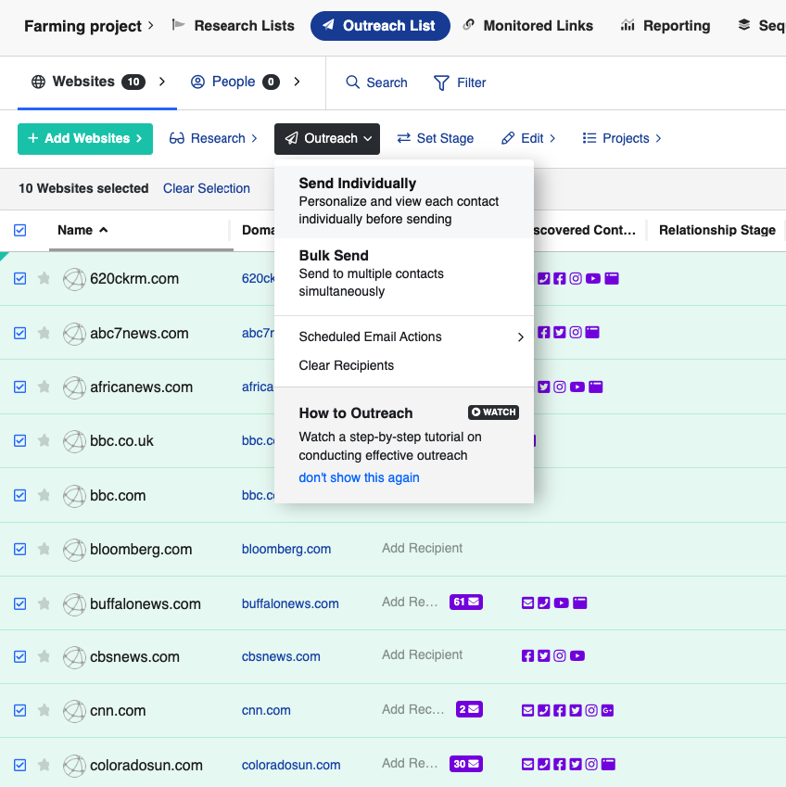This screenshot has width=786, height=787.
Task: Open the Projects dropdown menu
Action: (x=622, y=138)
